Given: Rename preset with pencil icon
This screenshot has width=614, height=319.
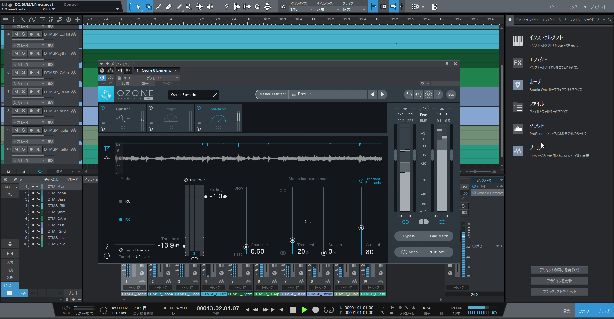Looking at the screenshot, I should click(x=215, y=95).
